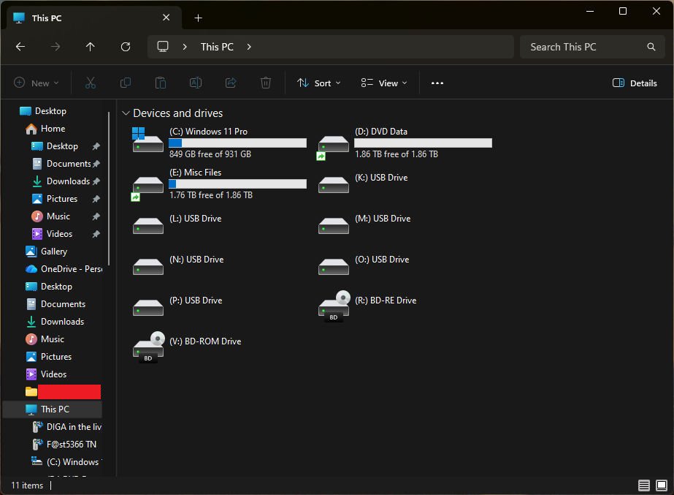Click the D: drive usage bar

[423, 143]
